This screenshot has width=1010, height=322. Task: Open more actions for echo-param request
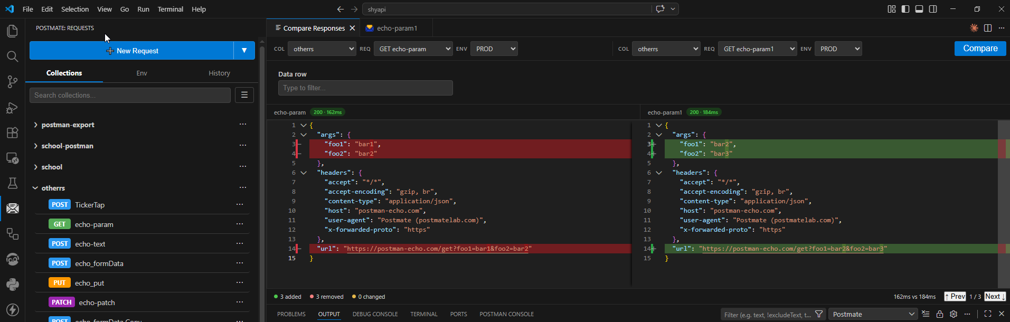coord(240,224)
